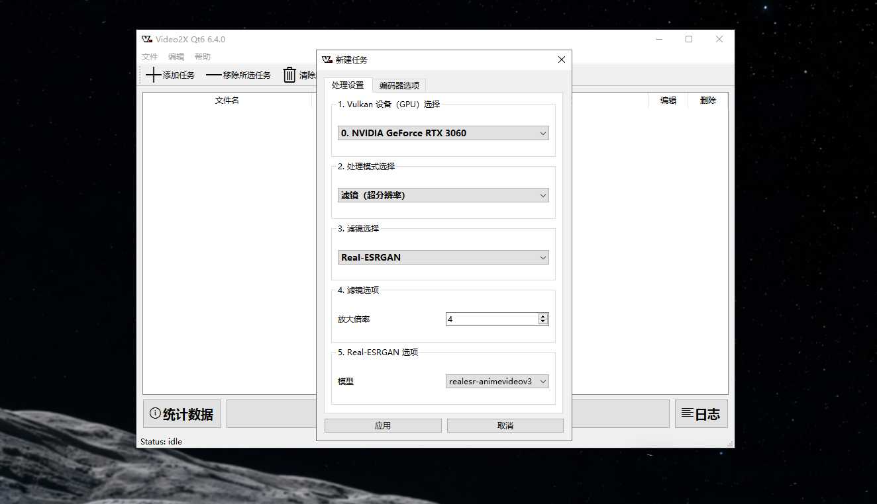The height and width of the screenshot is (504, 877).
Task: Open the Vulkan GPU device dropdown
Action: pyautogui.click(x=443, y=133)
